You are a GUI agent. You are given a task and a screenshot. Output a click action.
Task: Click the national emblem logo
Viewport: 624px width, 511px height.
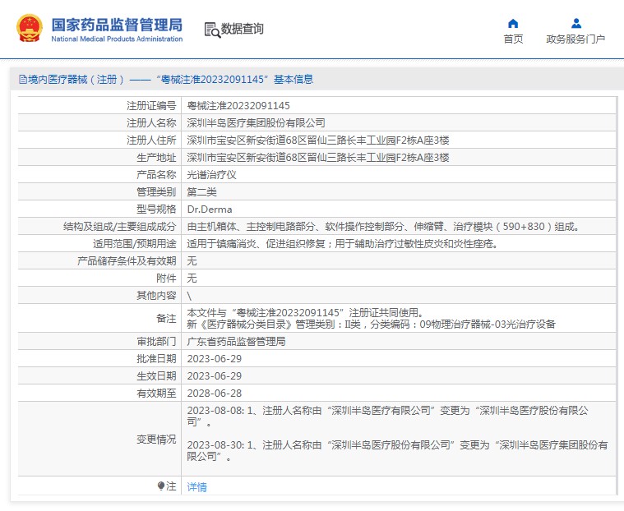click(30, 29)
